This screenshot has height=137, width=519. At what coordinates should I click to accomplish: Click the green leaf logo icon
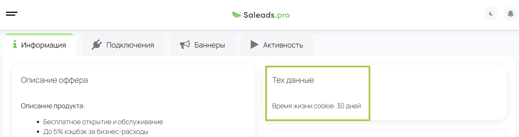coord(236,15)
